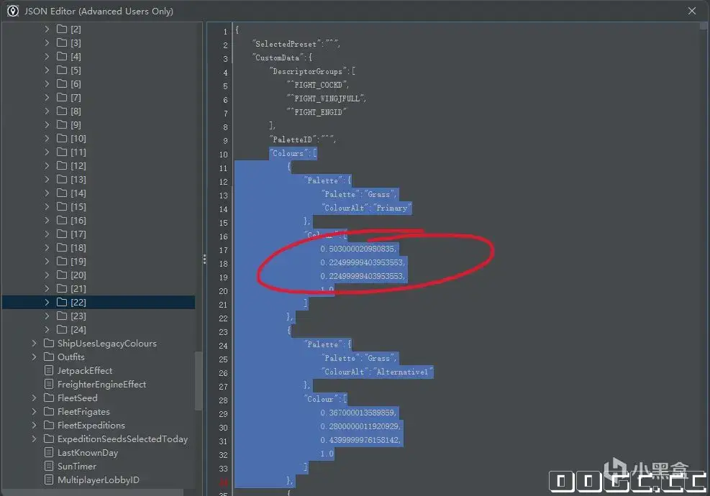This screenshot has width=710, height=496.
Task: Expand the ExpeditionSeedsSelectedToday node
Action: [34, 439]
